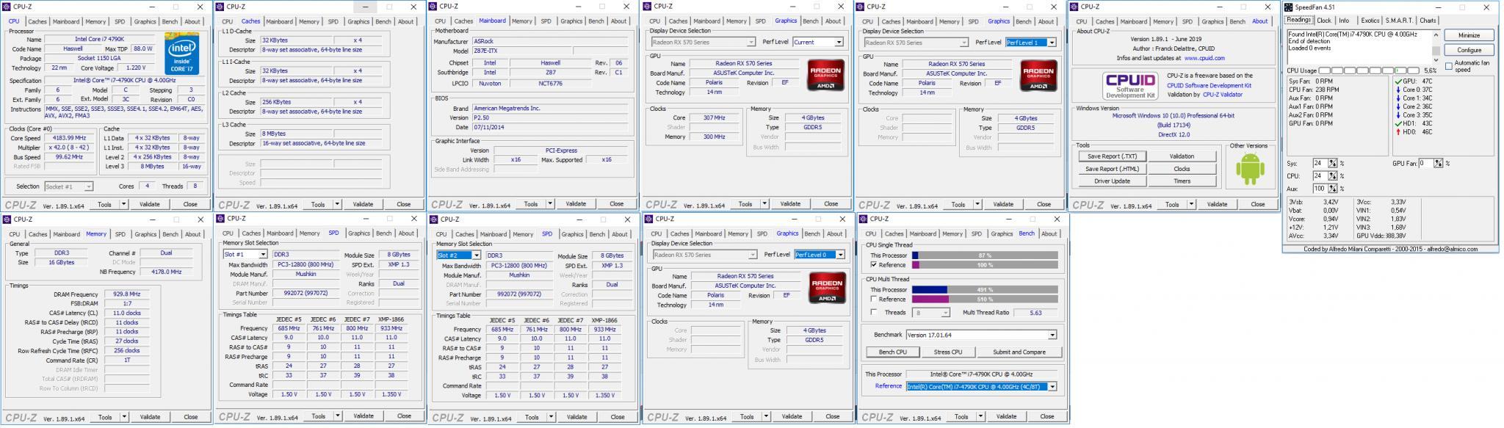Click Radeon logo in Perf Level 1 window
This screenshot has height=428, width=1504.
(x=1038, y=75)
